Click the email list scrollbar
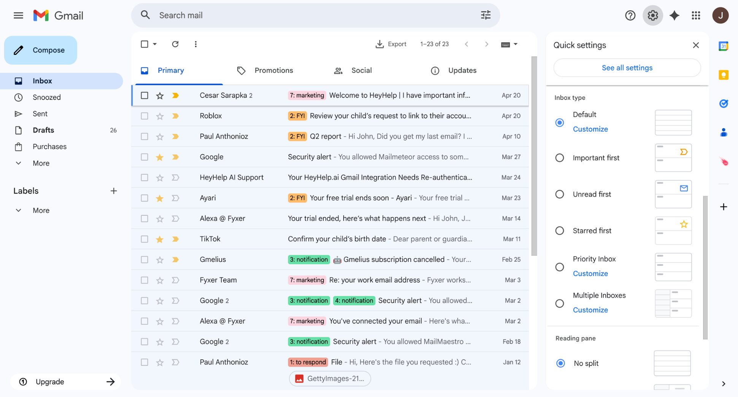The width and height of the screenshot is (738, 397). [534, 156]
